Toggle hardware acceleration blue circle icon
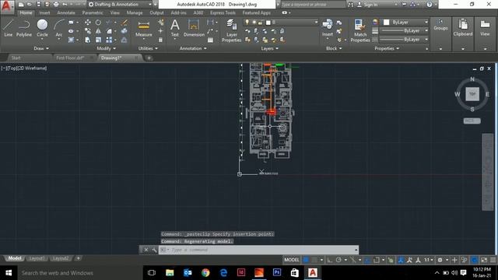This screenshot has height=280, width=498. pos(475,260)
